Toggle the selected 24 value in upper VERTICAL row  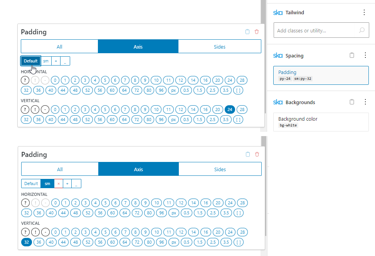[x=230, y=109]
